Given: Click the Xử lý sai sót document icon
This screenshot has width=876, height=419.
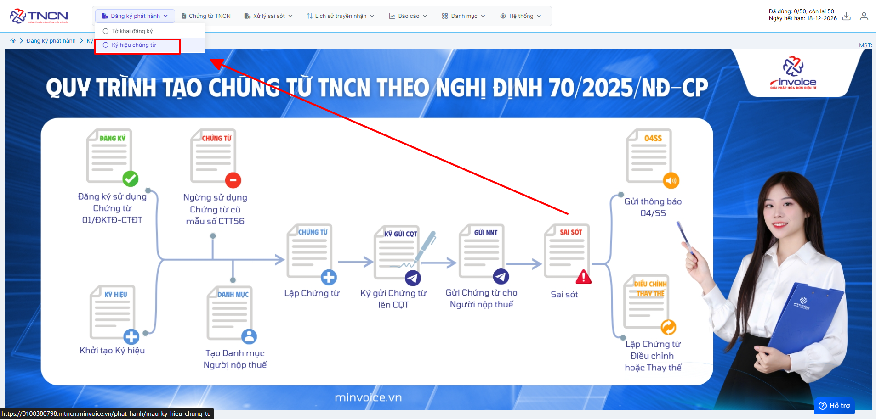Looking at the screenshot, I should [x=247, y=16].
